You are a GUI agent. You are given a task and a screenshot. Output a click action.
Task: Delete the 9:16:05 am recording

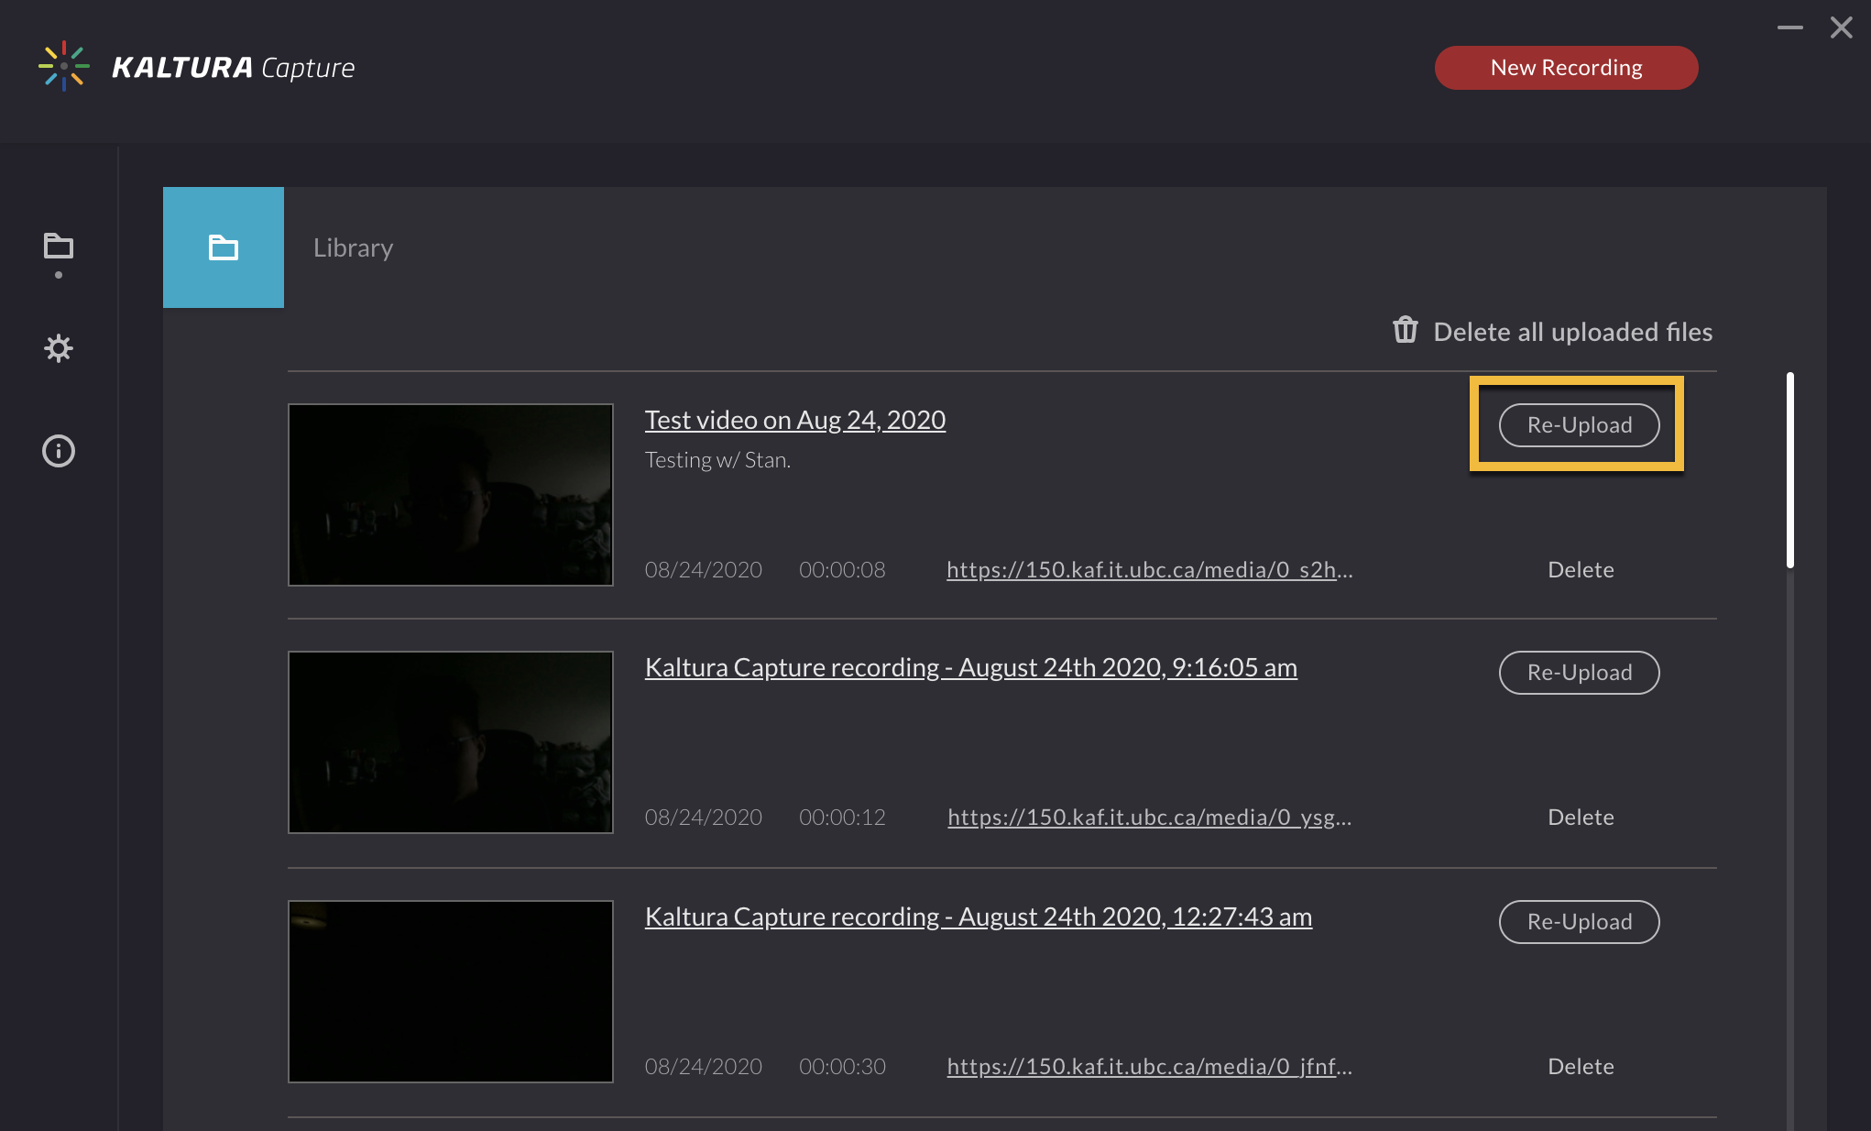tap(1581, 818)
